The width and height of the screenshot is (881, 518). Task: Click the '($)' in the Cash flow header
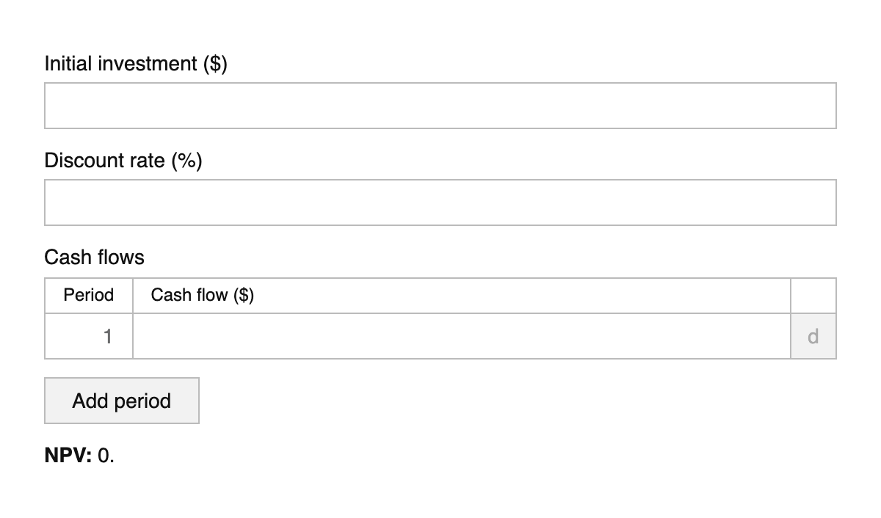244,295
